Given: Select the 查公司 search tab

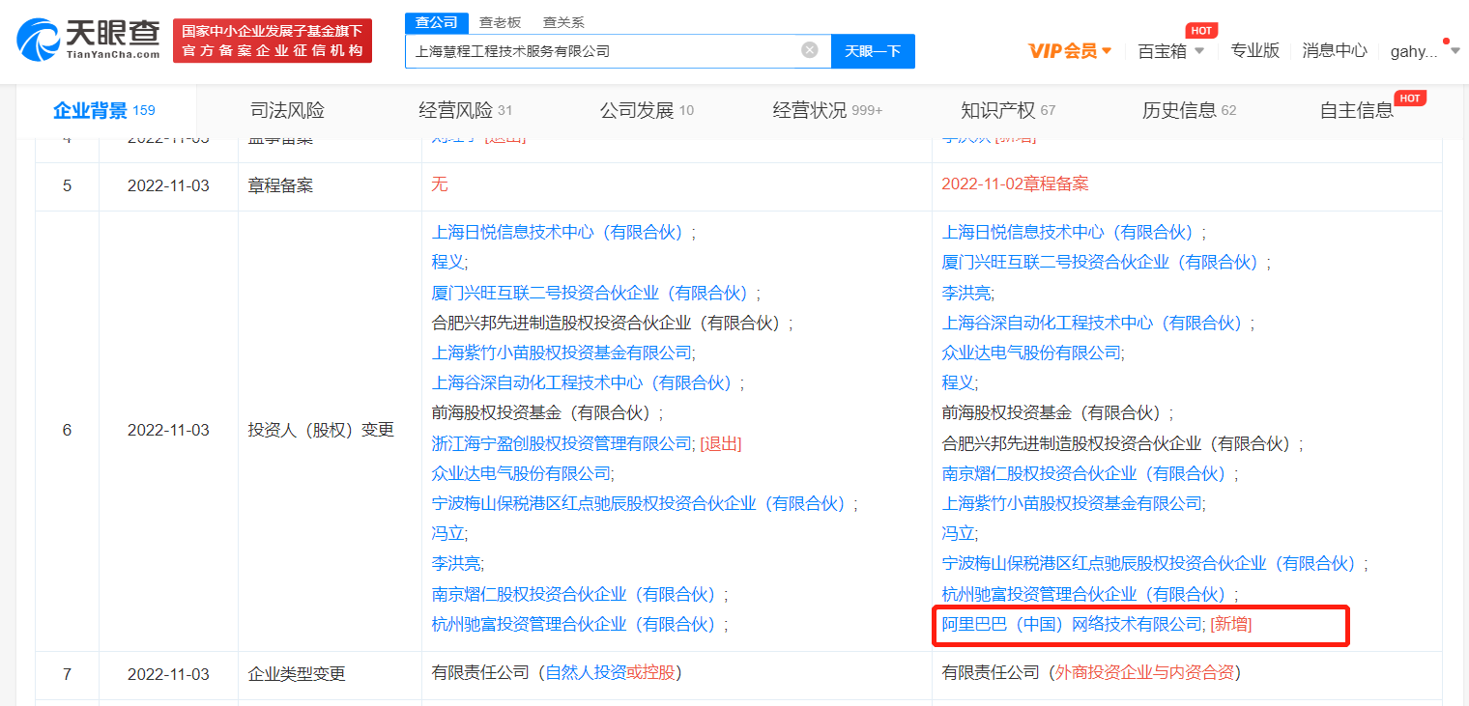Looking at the screenshot, I should 436,22.
